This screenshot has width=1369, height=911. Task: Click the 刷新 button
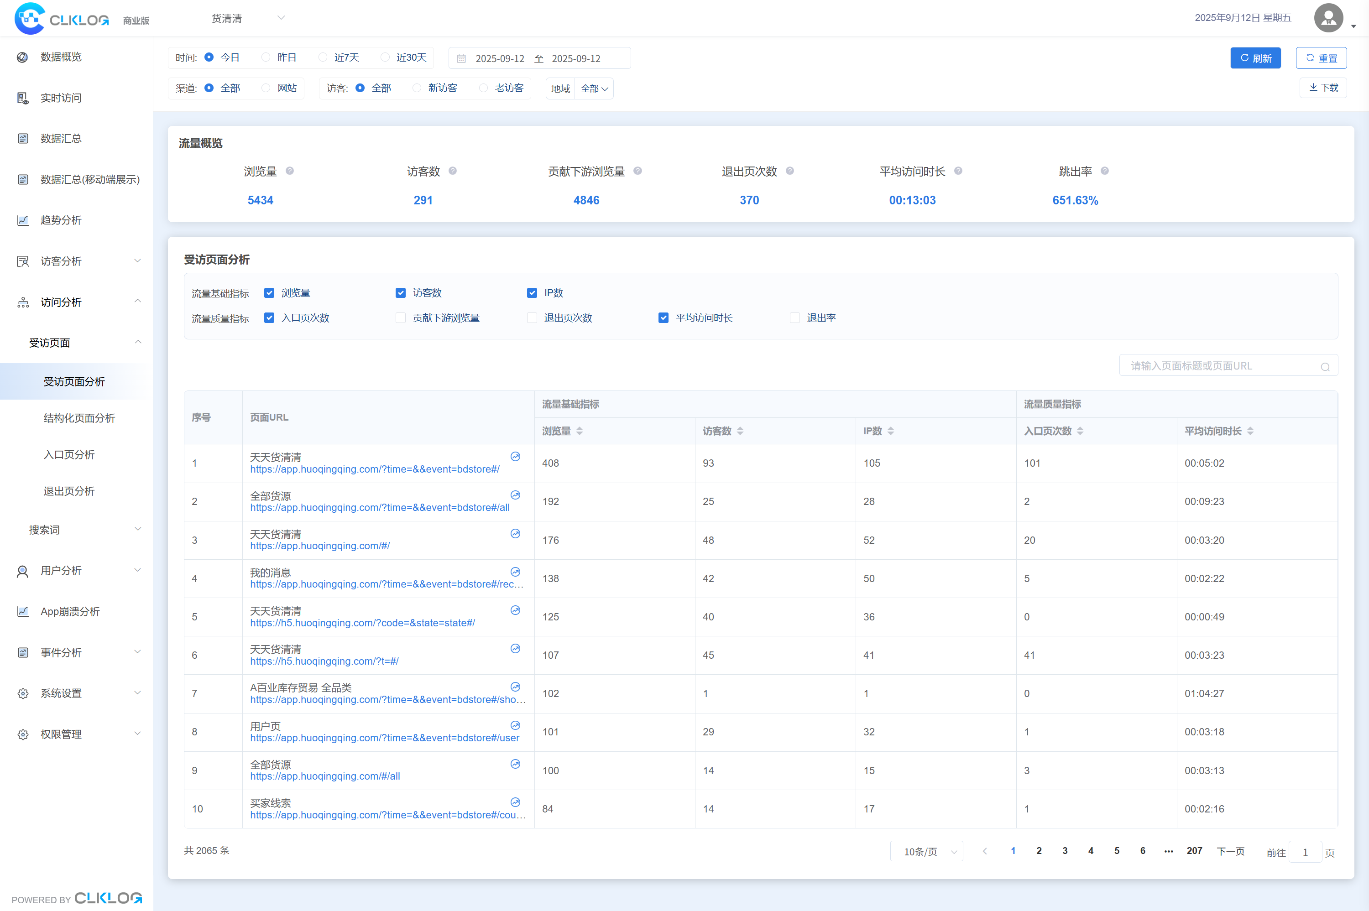pos(1255,58)
